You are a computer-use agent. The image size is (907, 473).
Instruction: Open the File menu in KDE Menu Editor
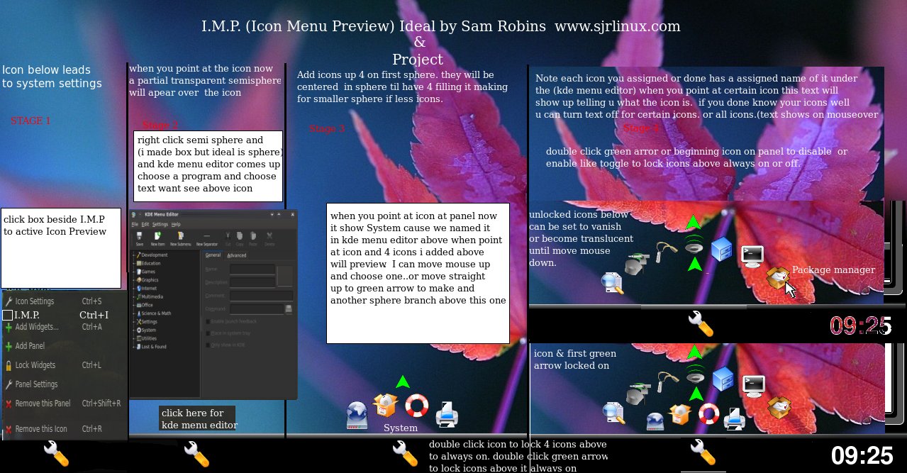pyautogui.click(x=135, y=224)
